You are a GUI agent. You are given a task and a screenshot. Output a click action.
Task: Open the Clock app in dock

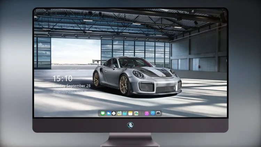click(x=114, y=113)
